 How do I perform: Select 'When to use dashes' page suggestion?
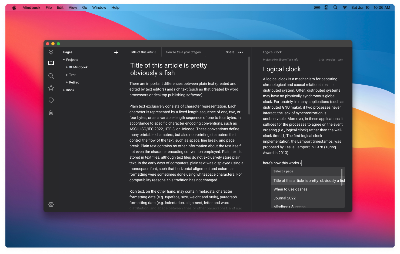click(308, 189)
